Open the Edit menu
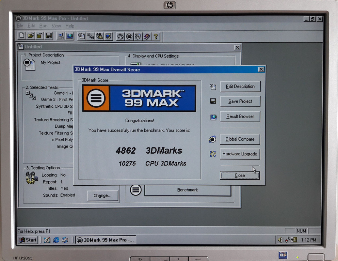Screen dimensions: 338x261 (x=31, y=26)
